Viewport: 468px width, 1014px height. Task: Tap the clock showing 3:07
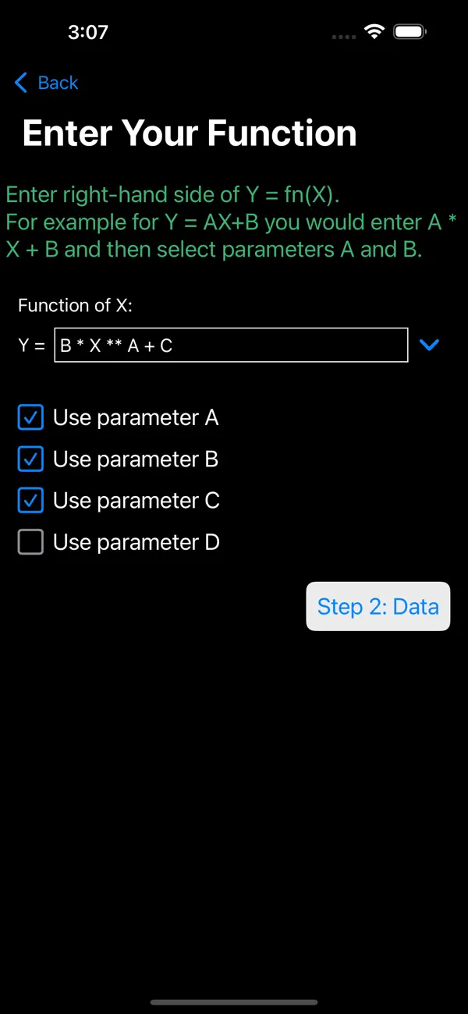tap(88, 32)
